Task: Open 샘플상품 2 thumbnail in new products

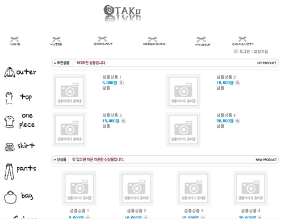Action: point(136,188)
